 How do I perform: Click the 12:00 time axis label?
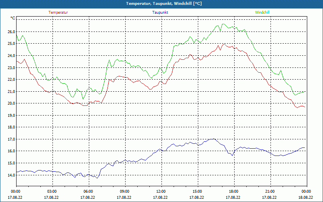161,191
